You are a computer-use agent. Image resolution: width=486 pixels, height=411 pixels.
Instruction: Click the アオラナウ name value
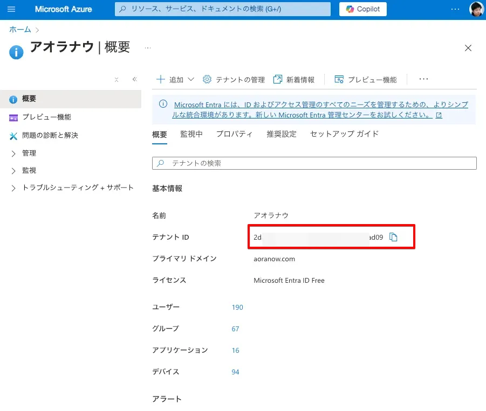coord(271,215)
